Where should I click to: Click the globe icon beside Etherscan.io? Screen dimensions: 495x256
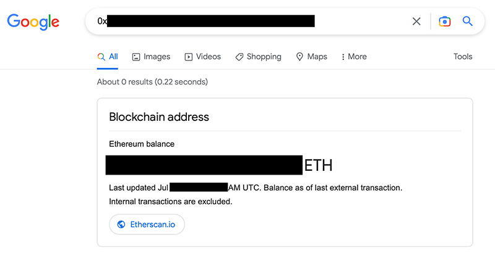(x=121, y=224)
